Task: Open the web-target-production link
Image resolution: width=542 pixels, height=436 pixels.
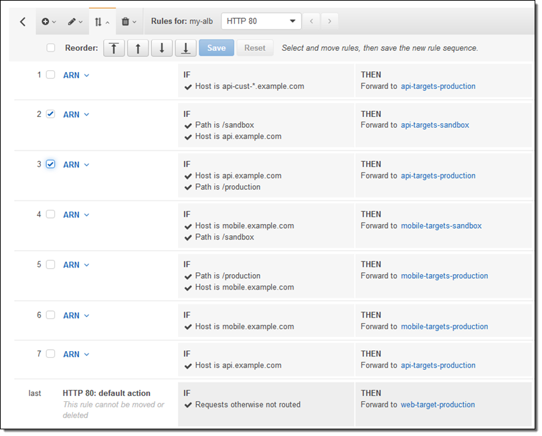Action: coord(438,405)
